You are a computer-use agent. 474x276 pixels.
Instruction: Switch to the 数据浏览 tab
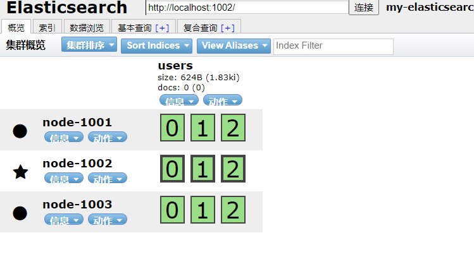coord(87,27)
